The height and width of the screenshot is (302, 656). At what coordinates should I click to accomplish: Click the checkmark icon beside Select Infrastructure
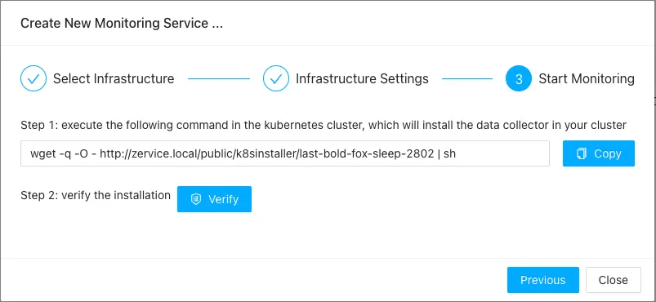(33, 78)
